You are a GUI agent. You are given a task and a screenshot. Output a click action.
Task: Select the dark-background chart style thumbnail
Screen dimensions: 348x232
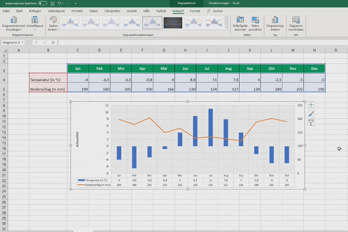[173, 23]
